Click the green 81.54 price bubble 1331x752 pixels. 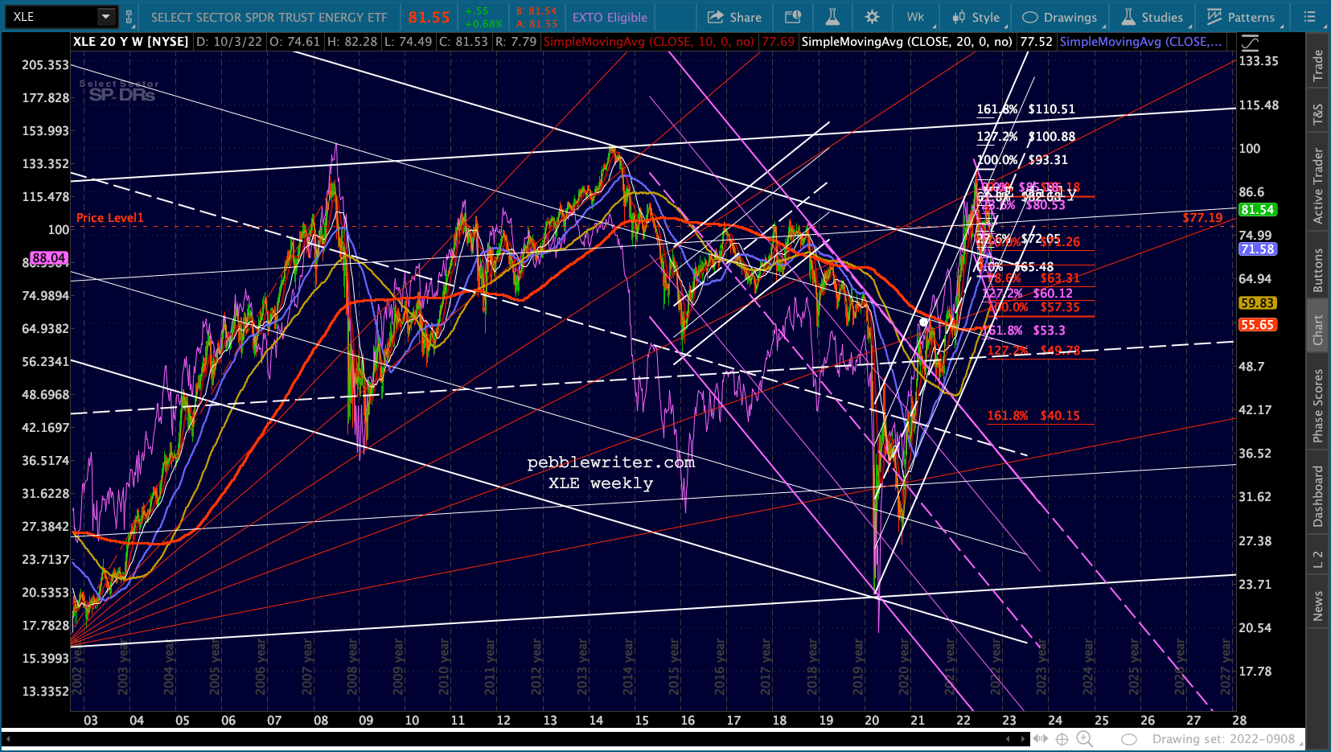pos(1258,210)
